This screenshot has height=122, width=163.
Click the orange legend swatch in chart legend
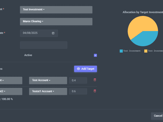[146, 51]
